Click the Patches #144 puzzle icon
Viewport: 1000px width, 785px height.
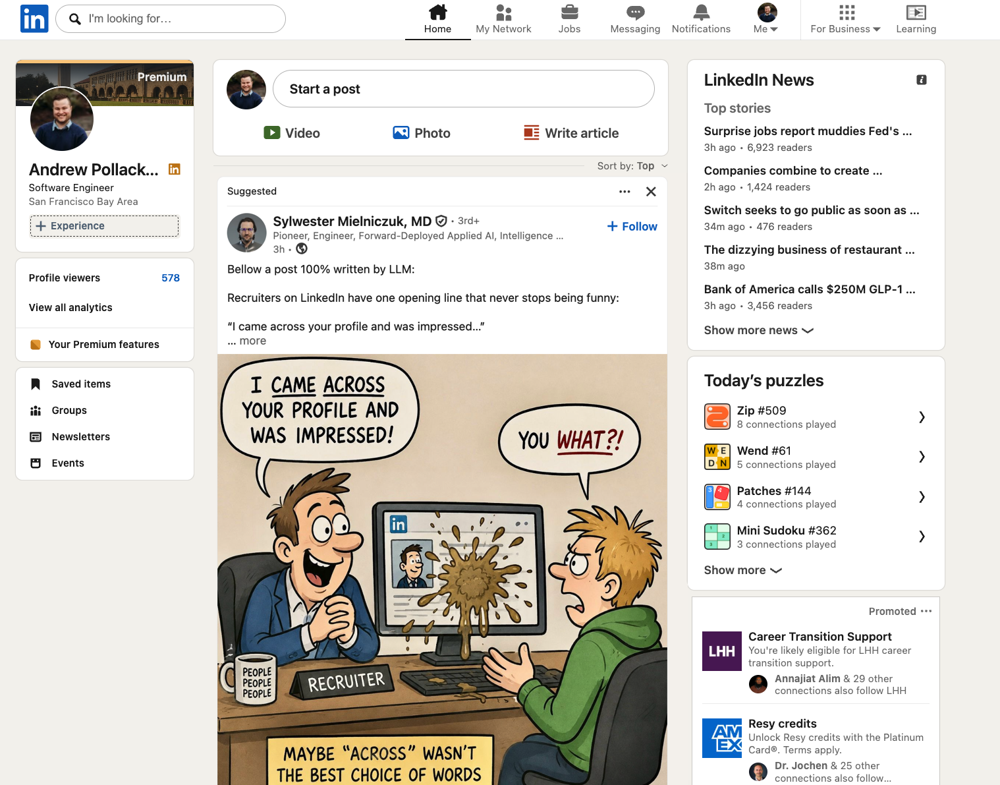717,497
